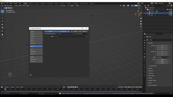Toggle the camera view icon
The width and height of the screenshot is (173, 97).
click(141, 24)
